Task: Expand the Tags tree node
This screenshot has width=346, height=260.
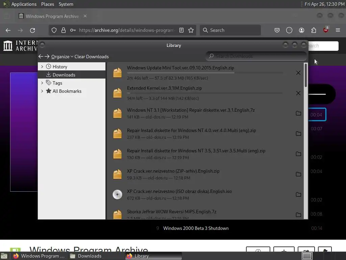Action: point(42,83)
